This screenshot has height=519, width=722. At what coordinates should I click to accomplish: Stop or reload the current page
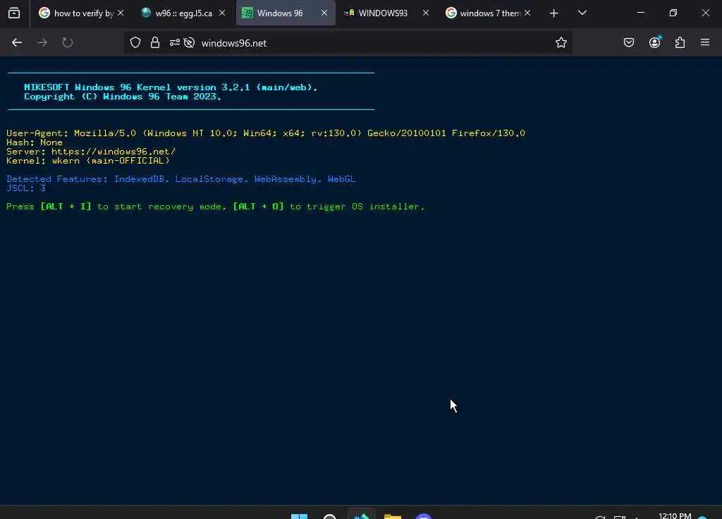pos(67,43)
